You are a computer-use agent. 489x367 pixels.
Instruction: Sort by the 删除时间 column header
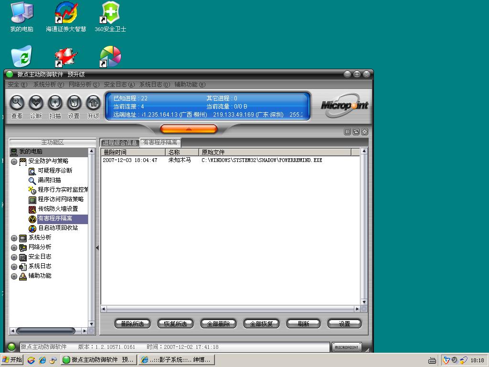coord(133,152)
